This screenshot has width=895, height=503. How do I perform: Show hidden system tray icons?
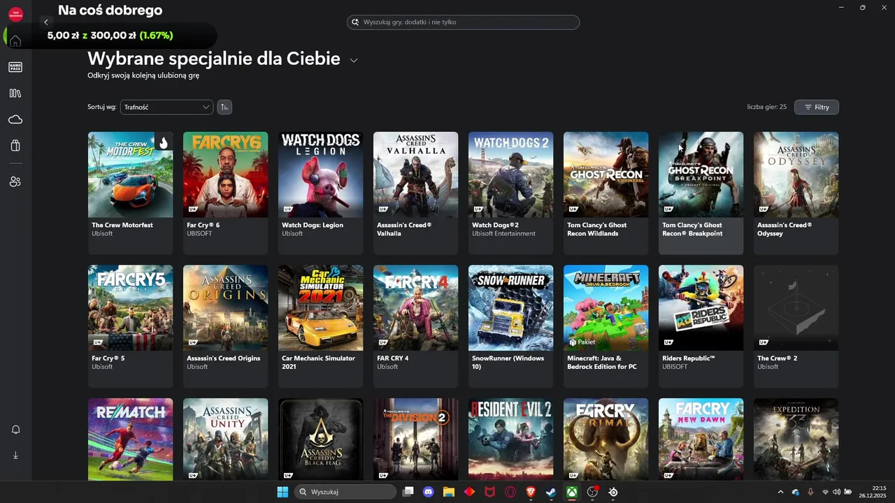tap(781, 492)
